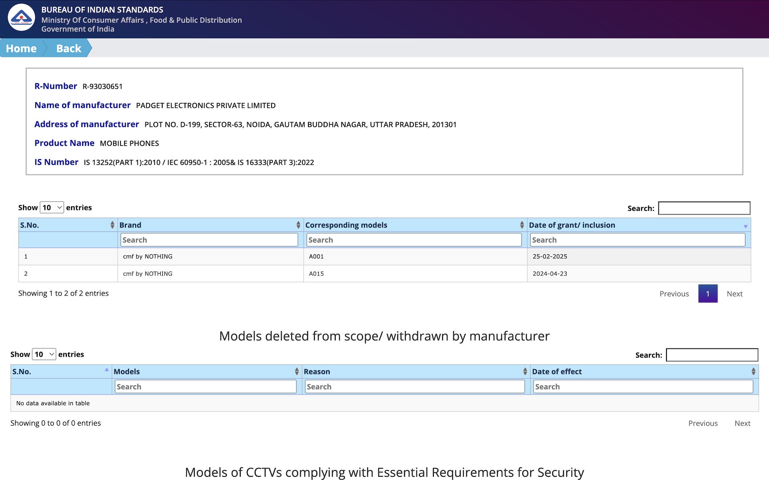This screenshot has width=769, height=480.
Task: Click Previous in first table pagination
Action: pos(674,294)
